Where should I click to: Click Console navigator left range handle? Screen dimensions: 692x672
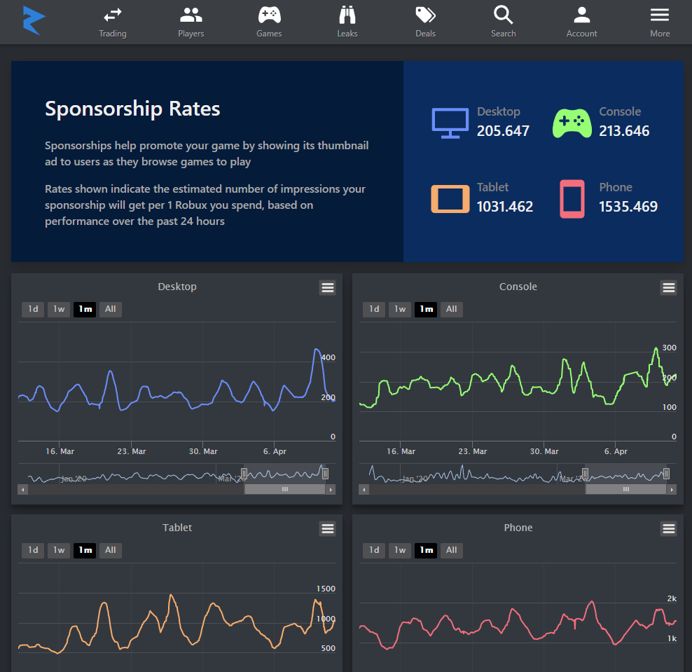(x=586, y=474)
